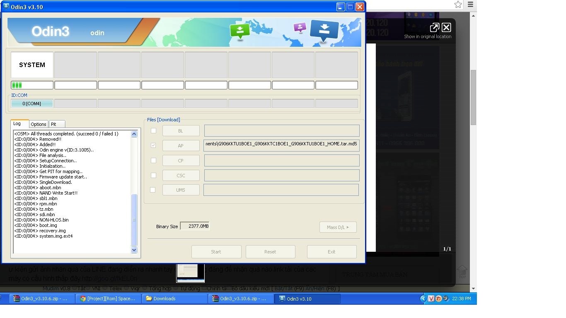Toggle the AP file checkbox

[153, 145]
